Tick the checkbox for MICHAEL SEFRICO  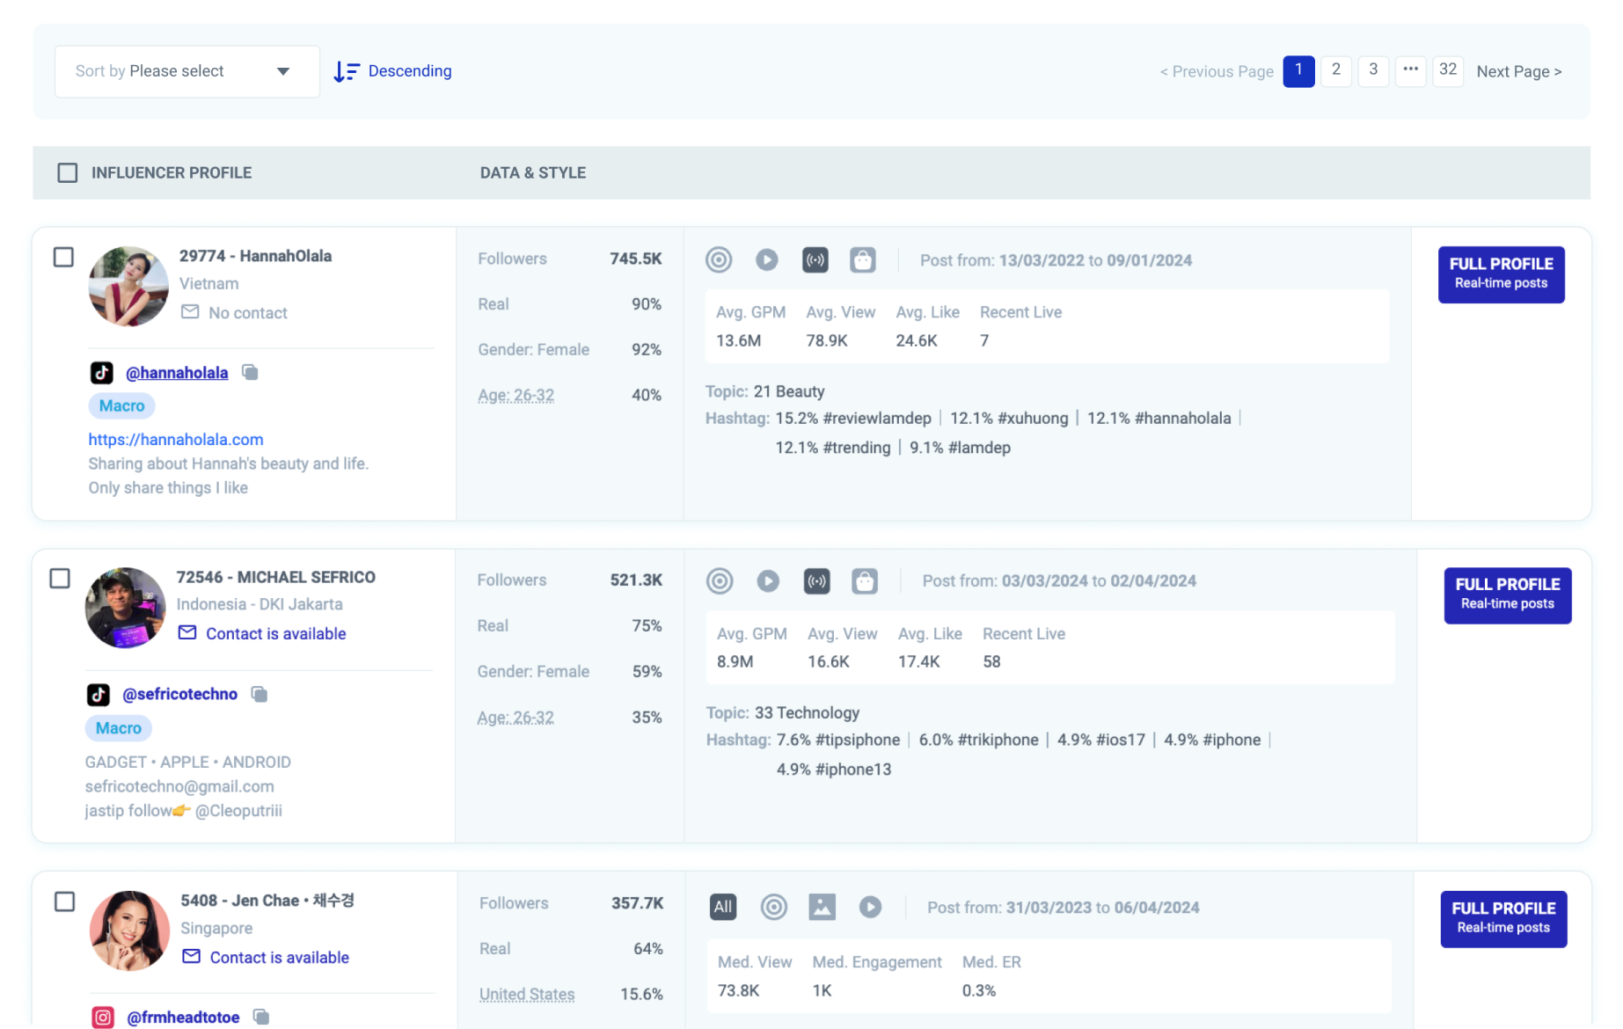[x=60, y=579]
